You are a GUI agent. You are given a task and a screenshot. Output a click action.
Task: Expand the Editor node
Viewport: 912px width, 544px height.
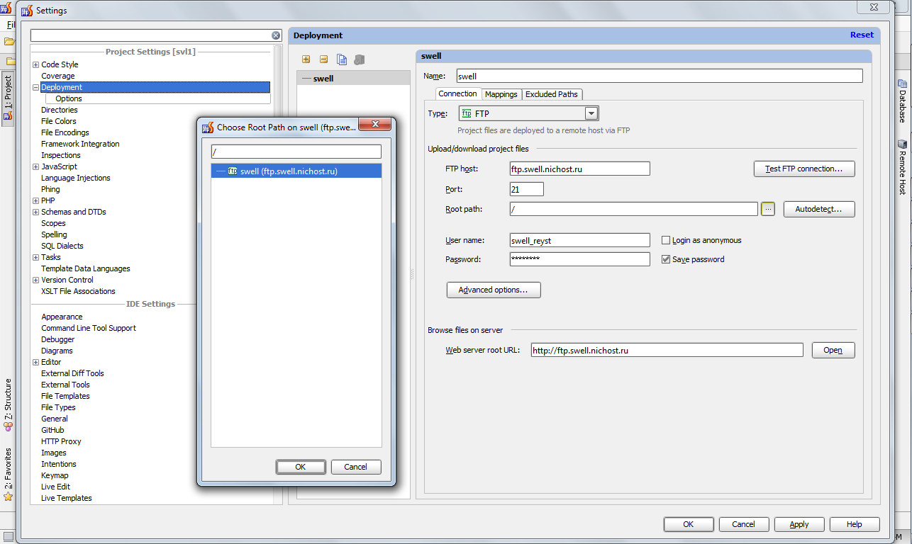click(x=35, y=362)
